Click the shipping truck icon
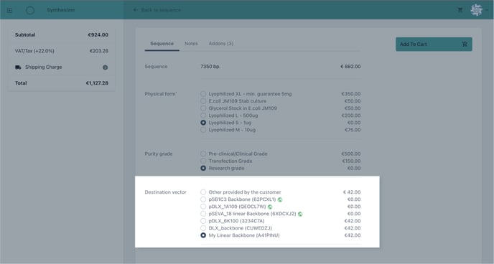This screenshot has width=494, height=264. coord(18,67)
